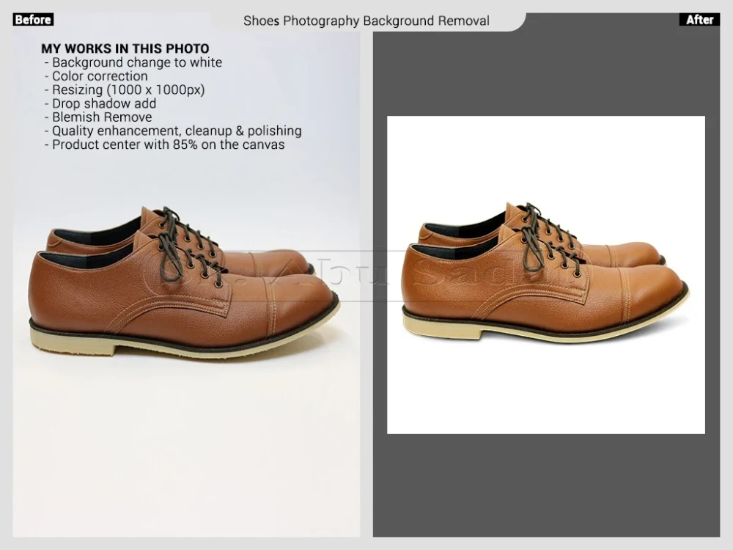The image size is (733, 550).
Task: Click the original shoes in Before photo
Action: pyautogui.click(x=184, y=283)
